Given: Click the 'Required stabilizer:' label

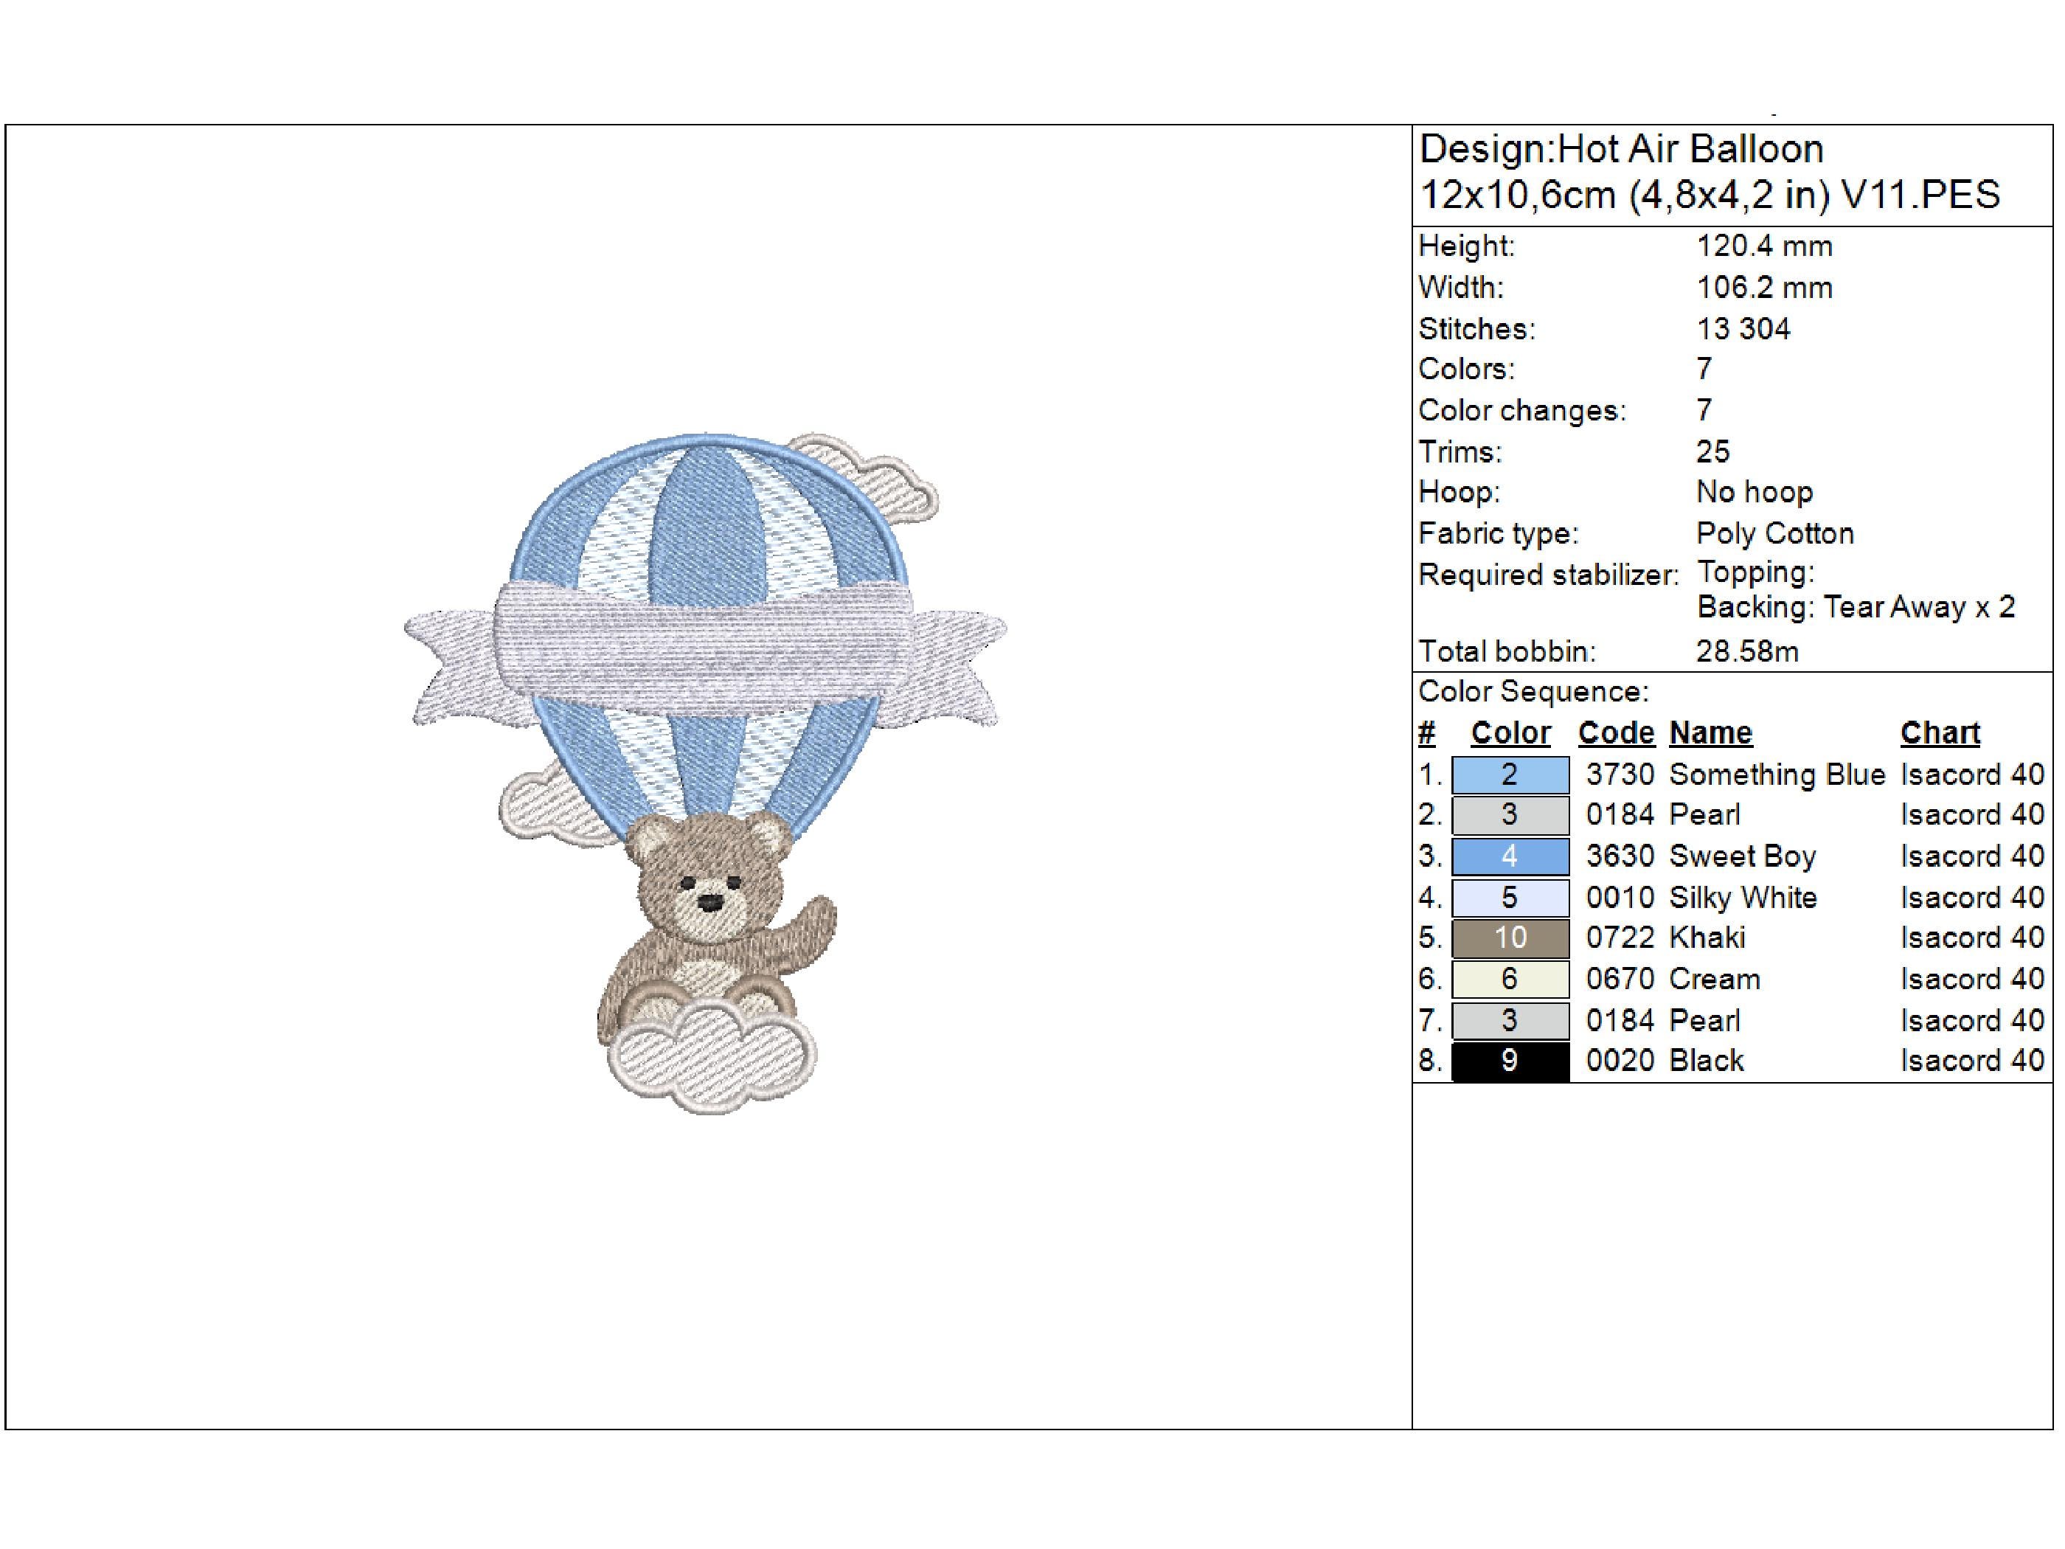Looking at the screenshot, I should tap(1548, 575).
